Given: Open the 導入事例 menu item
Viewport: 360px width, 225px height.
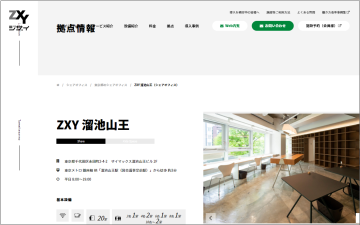Looking at the screenshot, I should pyautogui.click(x=191, y=26).
